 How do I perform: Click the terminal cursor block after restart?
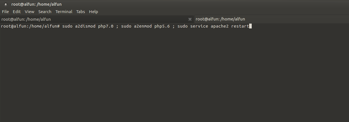coord(250,26)
